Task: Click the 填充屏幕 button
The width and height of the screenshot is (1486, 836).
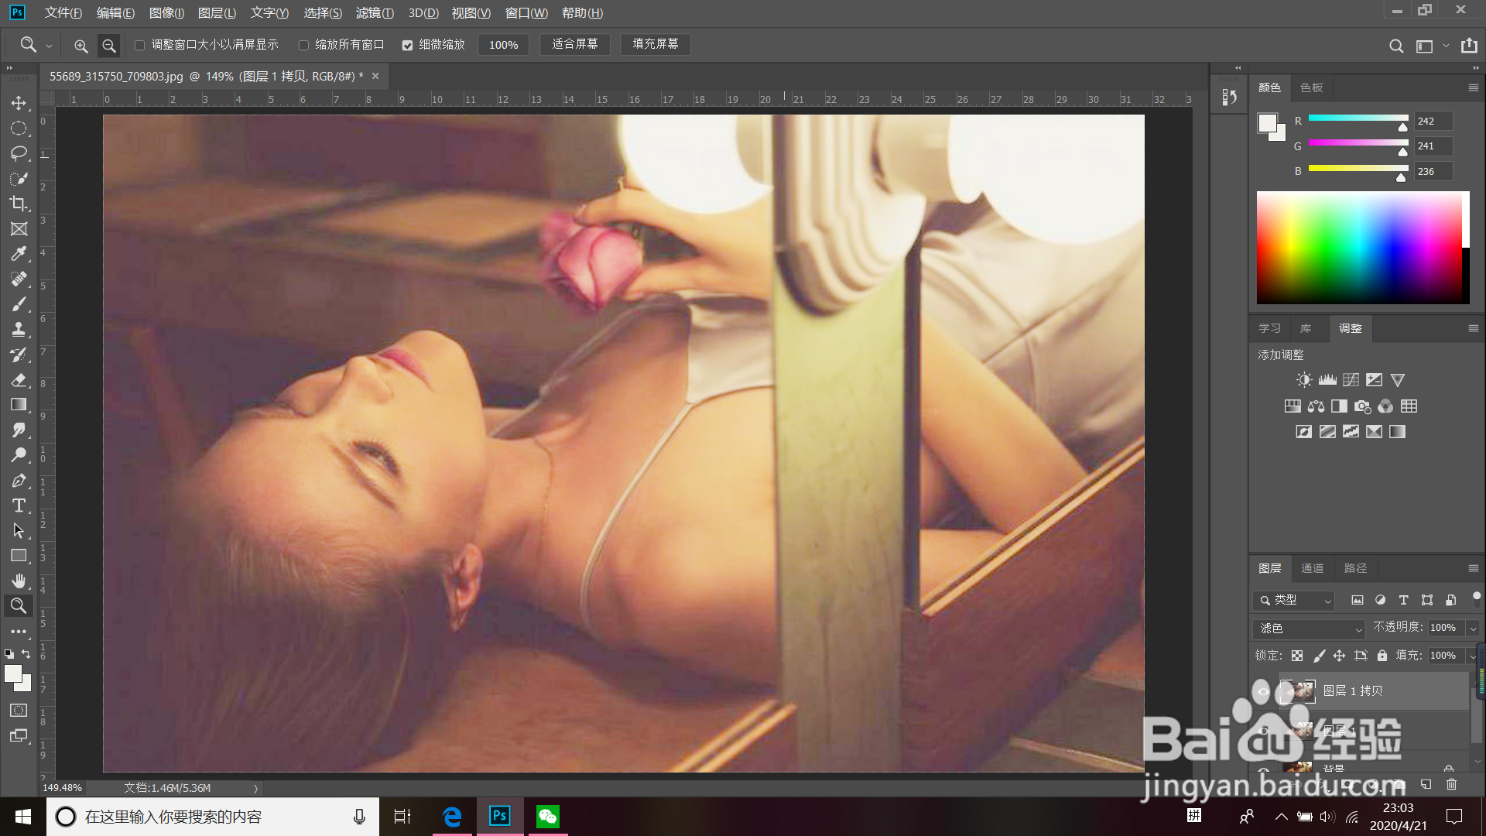Action: [655, 44]
